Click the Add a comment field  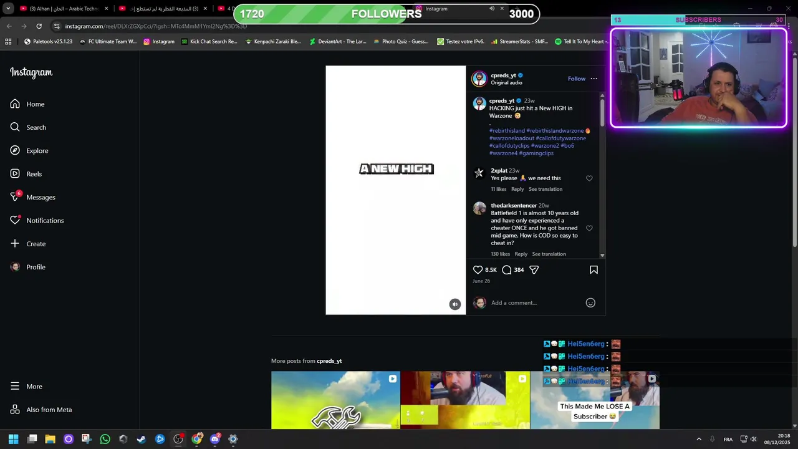(536, 303)
